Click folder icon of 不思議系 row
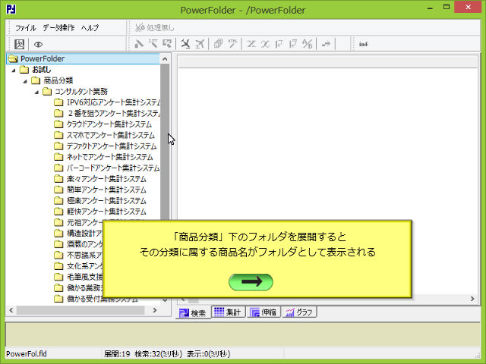The width and height of the screenshot is (486, 364). (58, 255)
